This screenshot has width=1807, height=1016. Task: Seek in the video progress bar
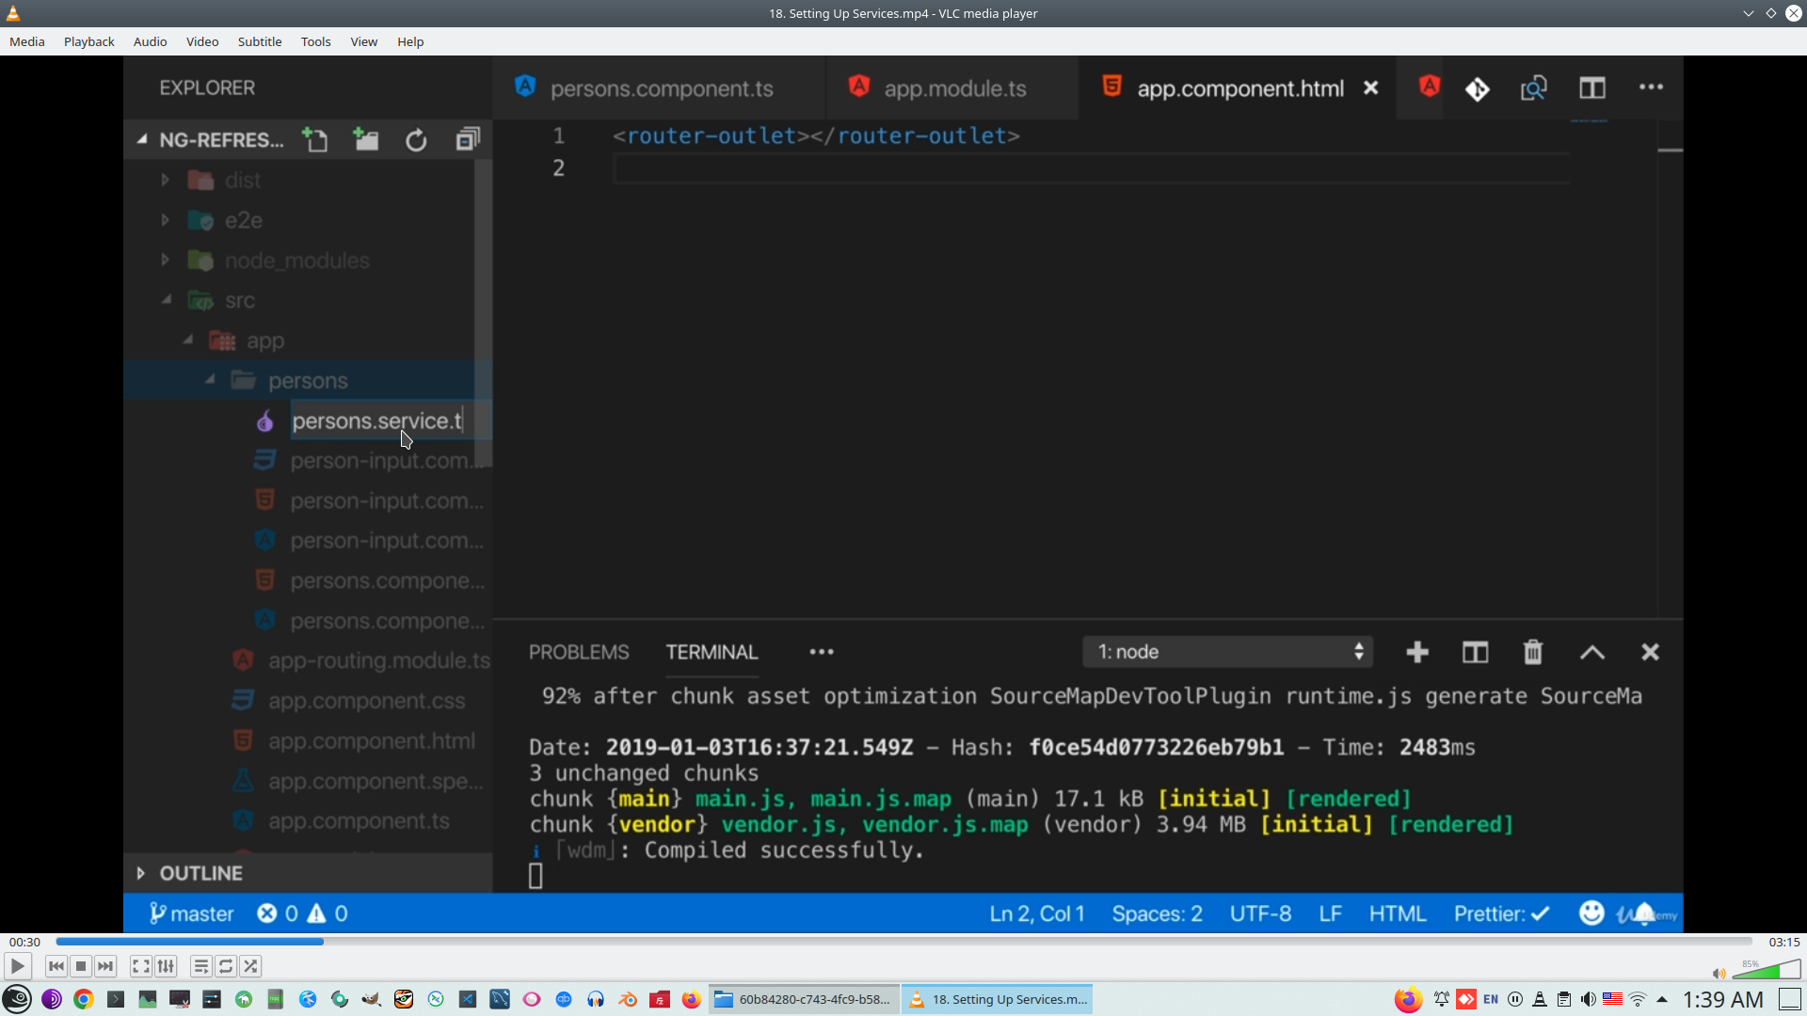coord(903,941)
